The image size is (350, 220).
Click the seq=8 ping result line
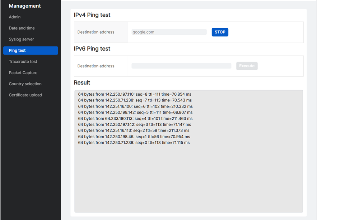pyautogui.click(x=135, y=94)
